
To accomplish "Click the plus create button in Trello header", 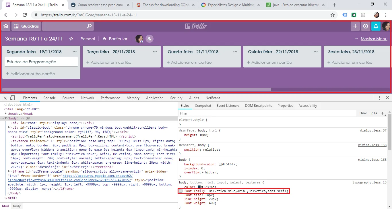I will (355, 26).
